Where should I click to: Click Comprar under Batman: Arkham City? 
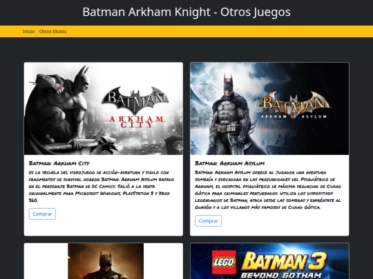pyautogui.click(x=42, y=214)
